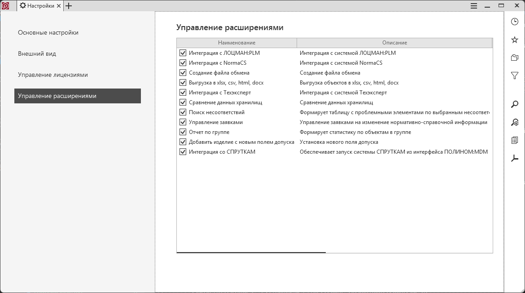Disable Интеграция с Техэксперт extension
The image size is (525, 293).
pyautogui.click(x=183, y=93)
